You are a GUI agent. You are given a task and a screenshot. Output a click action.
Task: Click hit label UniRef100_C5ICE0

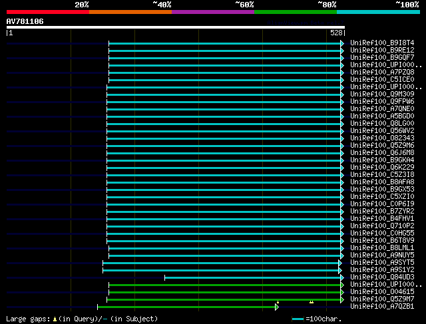[x=382, y=80]
